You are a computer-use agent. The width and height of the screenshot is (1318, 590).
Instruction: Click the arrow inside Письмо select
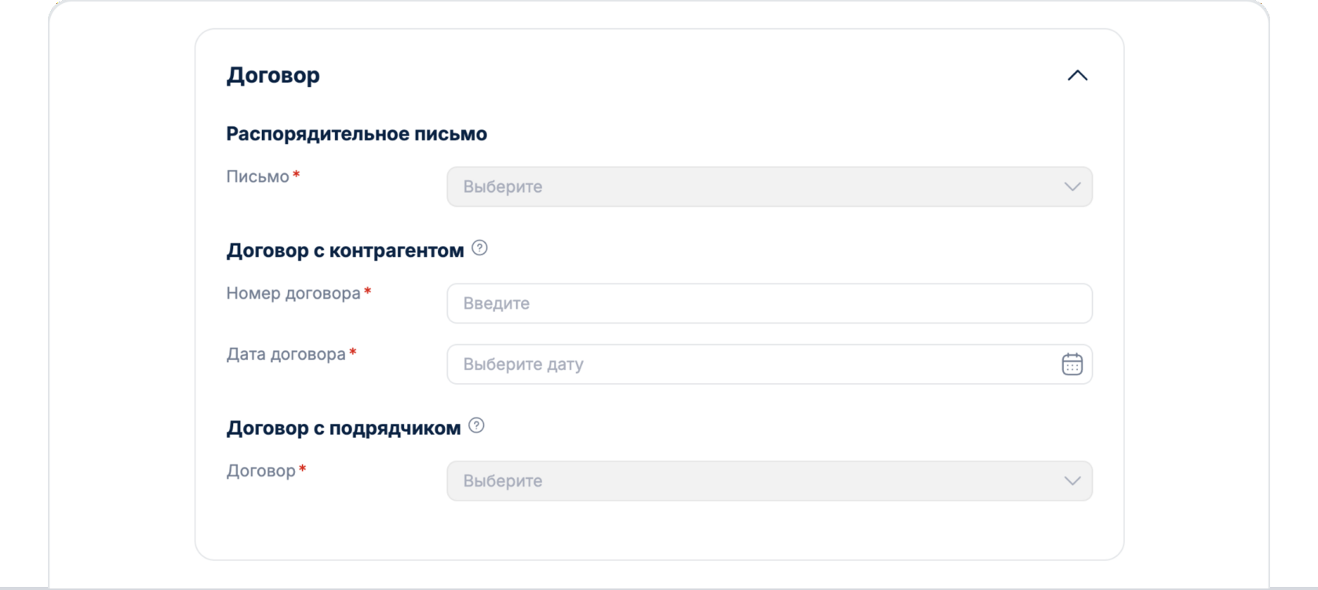[1072, 187]
